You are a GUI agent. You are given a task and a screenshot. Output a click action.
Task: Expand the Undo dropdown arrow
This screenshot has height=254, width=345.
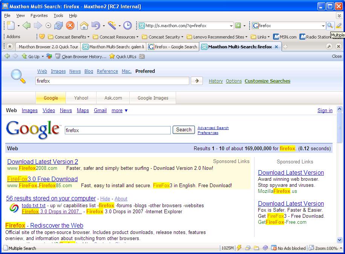point(103,26)
